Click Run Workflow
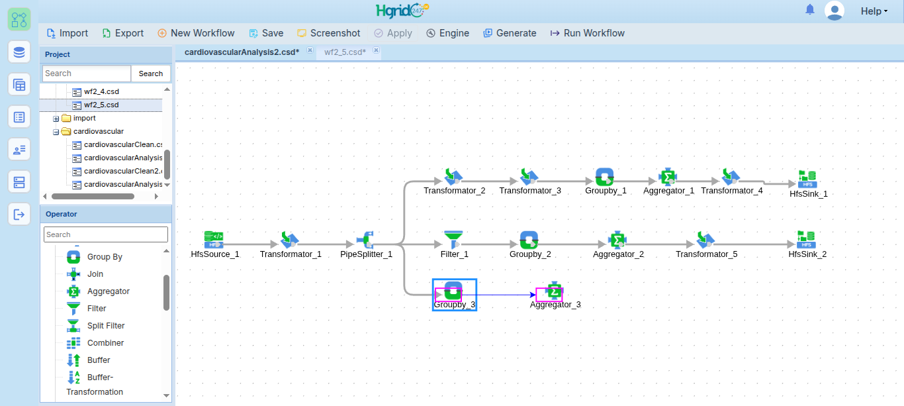 (x=588, y=33)
